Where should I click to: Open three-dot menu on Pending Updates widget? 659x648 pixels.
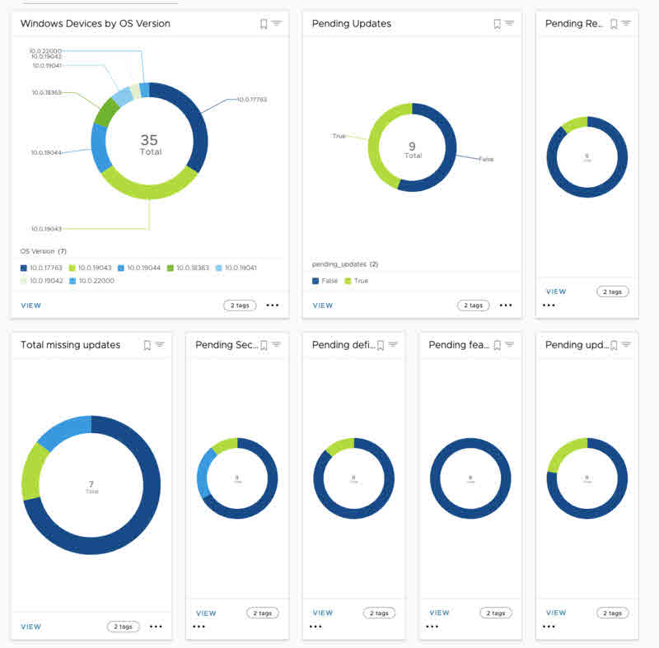pyautogui.click(x=506, y=305)
